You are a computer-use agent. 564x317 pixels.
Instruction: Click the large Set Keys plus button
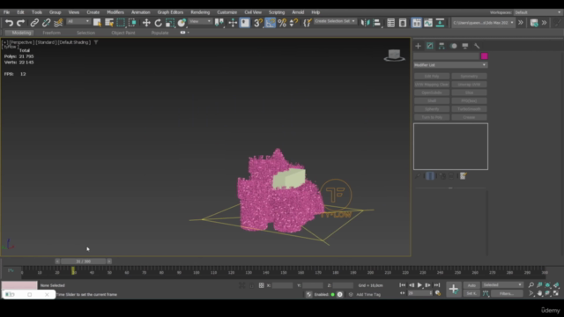point(453,289)
